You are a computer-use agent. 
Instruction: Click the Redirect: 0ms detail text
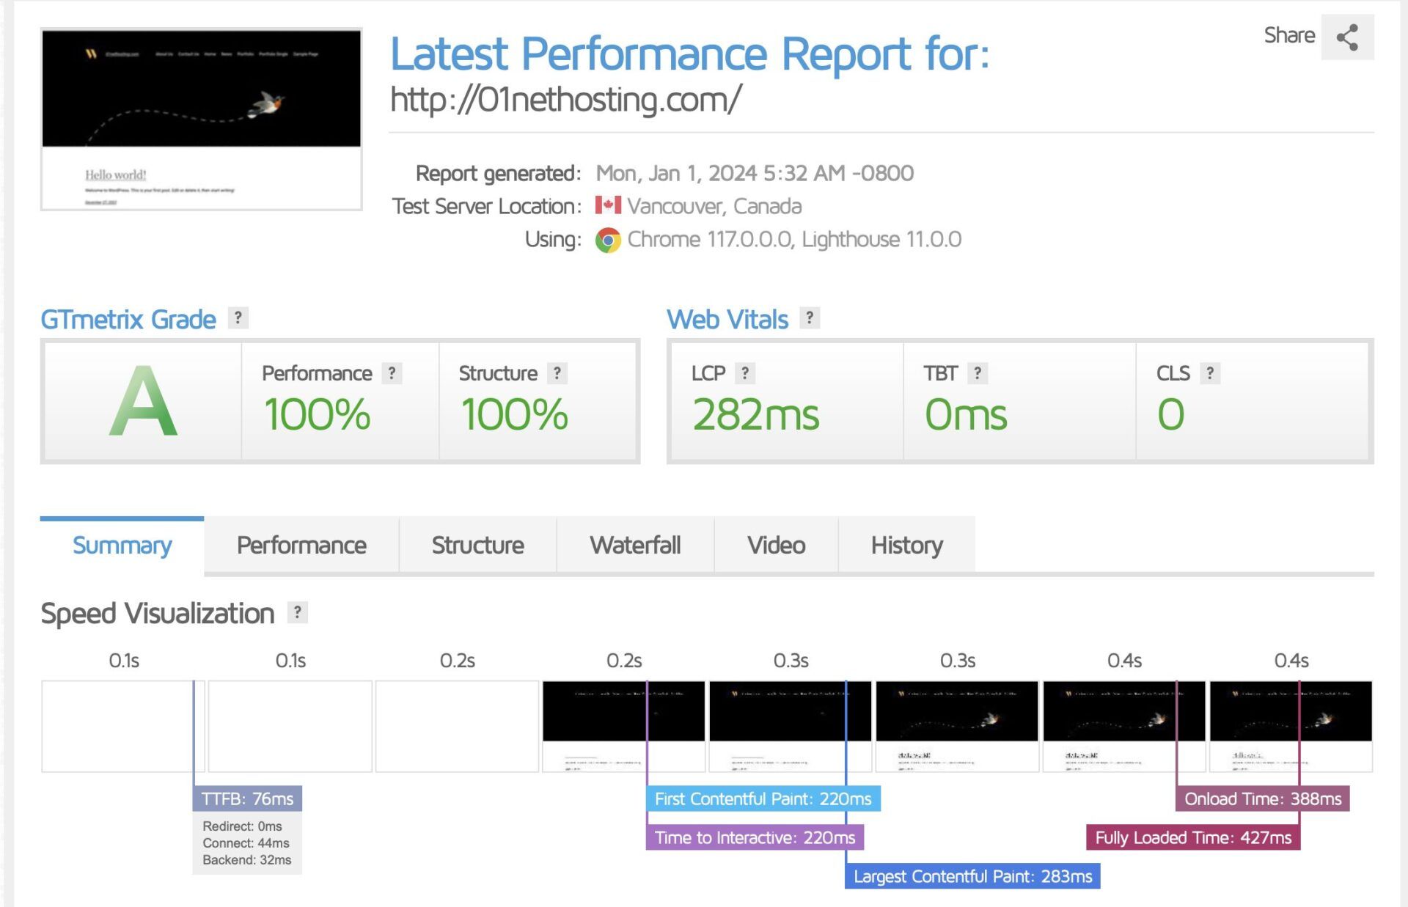(242, 826)
